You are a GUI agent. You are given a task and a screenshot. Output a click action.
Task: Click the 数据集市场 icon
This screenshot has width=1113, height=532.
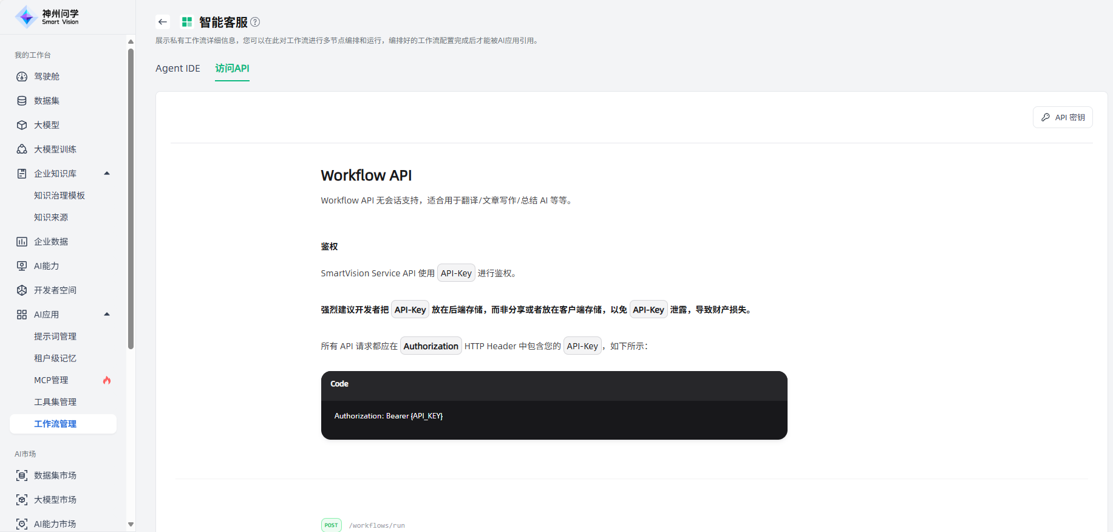(x=22, y=476)
